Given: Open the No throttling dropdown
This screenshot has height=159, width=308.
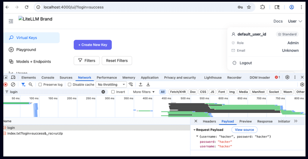Looking at the screenshot, I should (x=111, y=84).
